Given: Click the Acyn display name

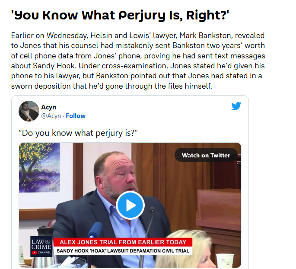Looking at the screenshot, I should (x=48, y=107).
